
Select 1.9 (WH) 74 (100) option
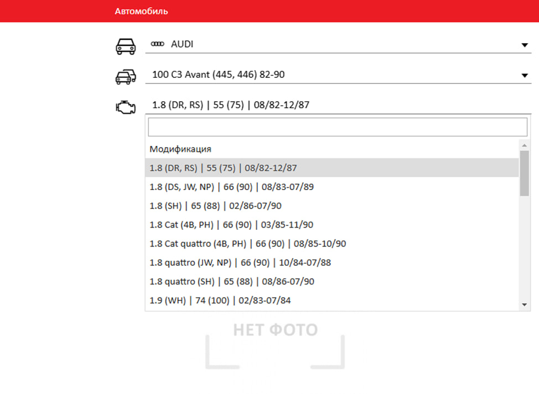331,300
